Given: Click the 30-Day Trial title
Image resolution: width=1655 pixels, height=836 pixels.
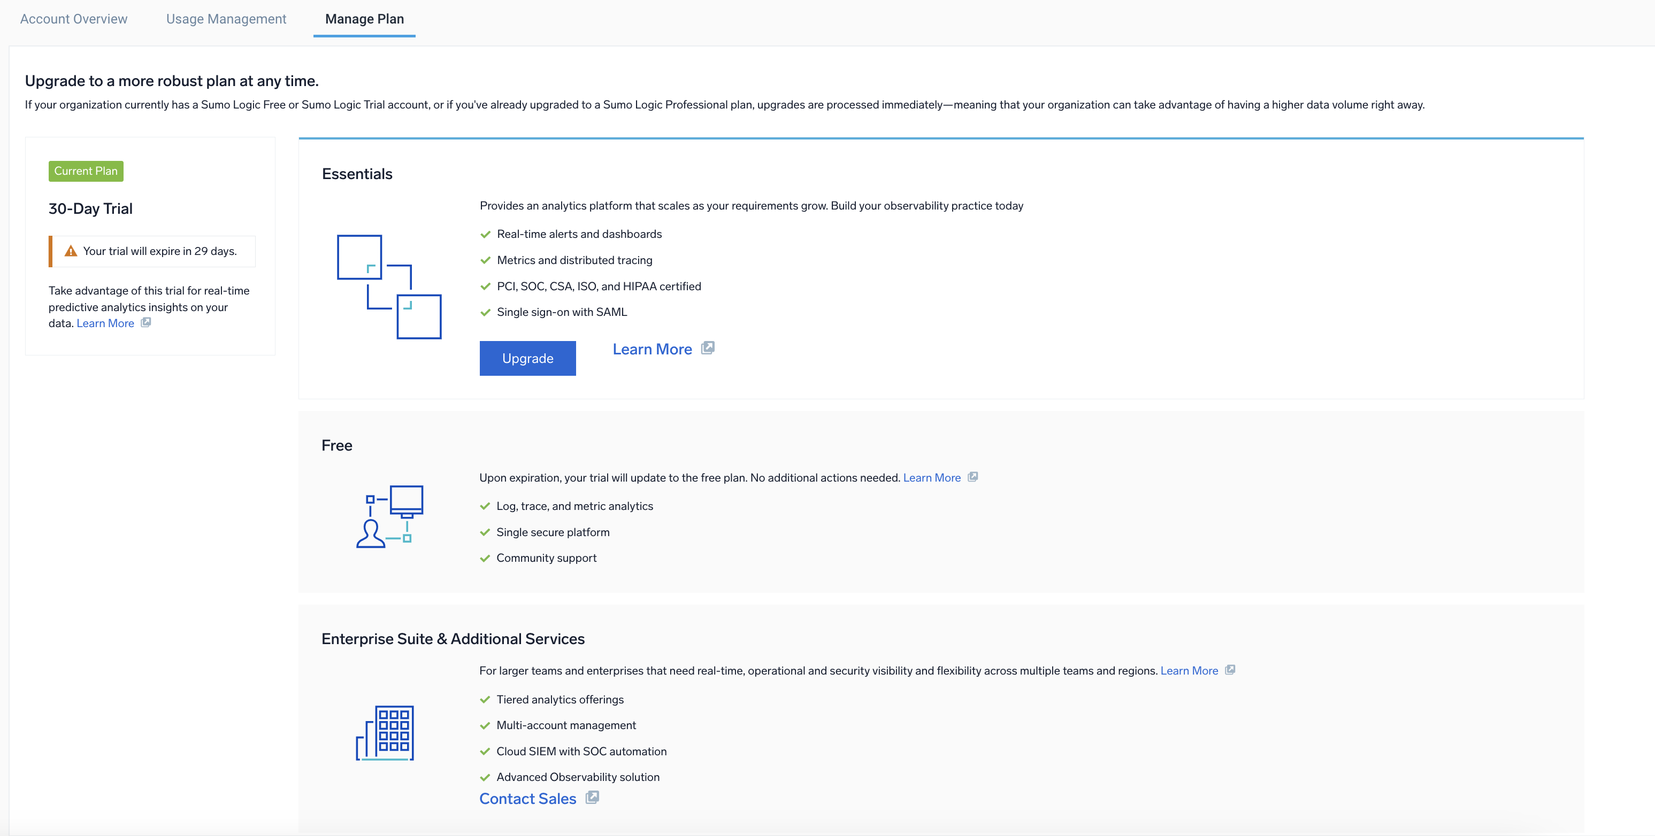Looking at the screenshot, I should [90, 208].
